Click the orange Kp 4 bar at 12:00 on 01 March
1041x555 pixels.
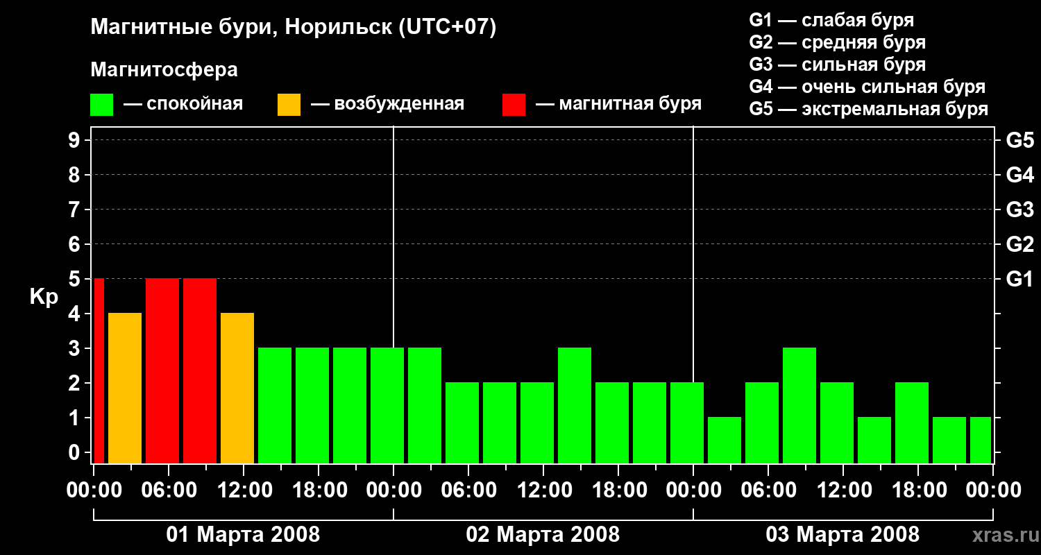coord(237,388)
